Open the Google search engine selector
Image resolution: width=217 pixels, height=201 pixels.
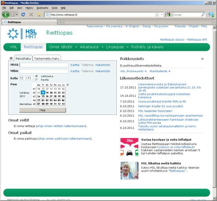click(169, 15)
